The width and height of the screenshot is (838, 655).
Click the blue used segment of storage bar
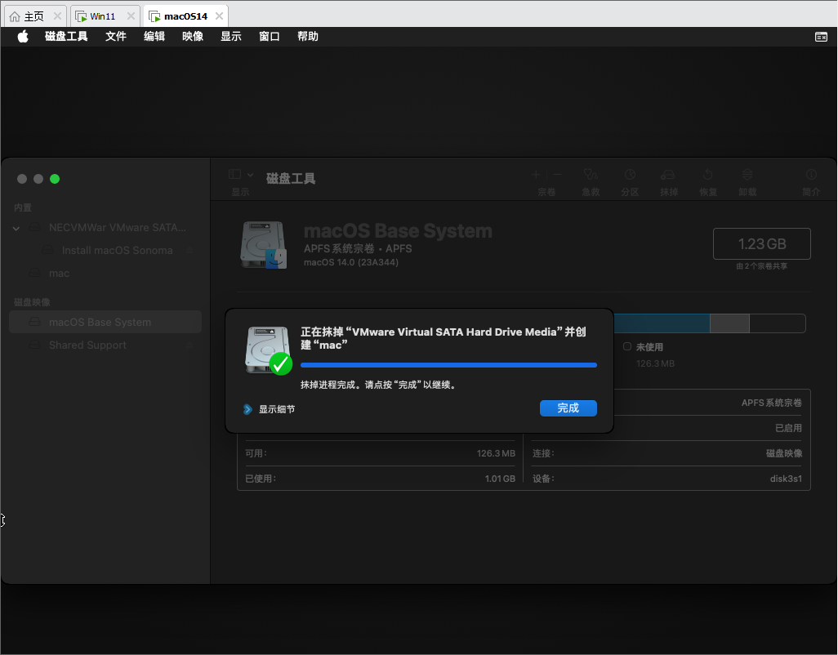click(x=661, y=323)
